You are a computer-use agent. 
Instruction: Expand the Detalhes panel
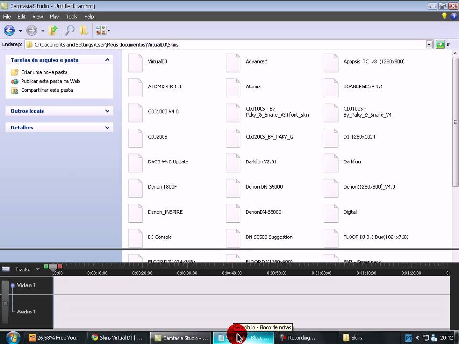pyautogui.click(x=107, y=128)
